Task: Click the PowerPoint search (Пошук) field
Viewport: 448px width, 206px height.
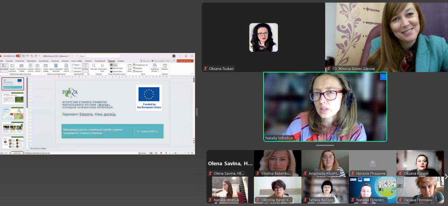Action: (x=97, y=56)
